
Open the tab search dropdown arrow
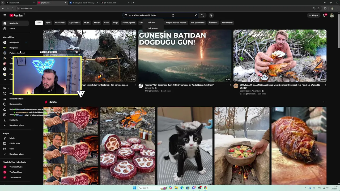pos(2,3)
